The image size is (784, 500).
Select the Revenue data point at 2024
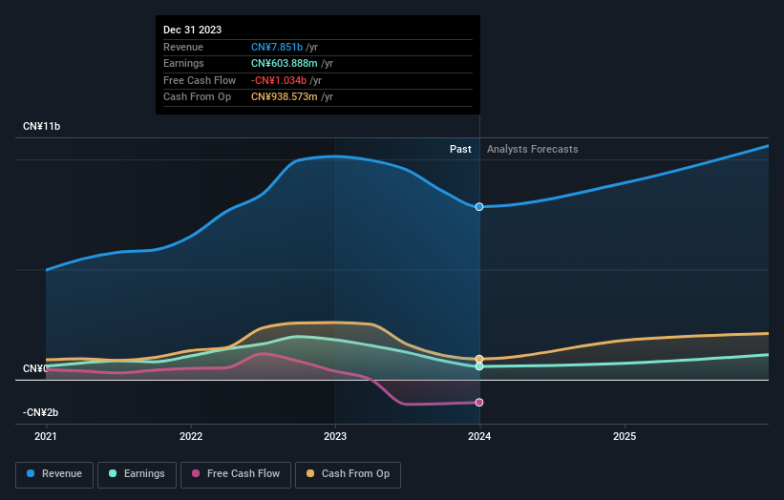tap(479, 207)
